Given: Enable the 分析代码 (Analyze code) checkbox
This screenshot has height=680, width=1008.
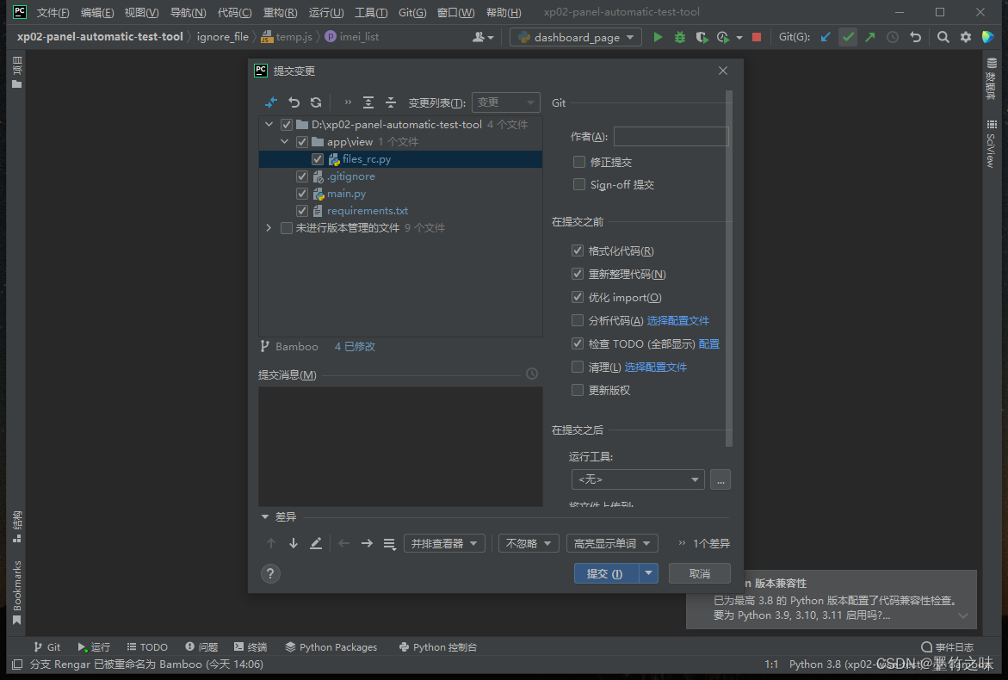Looking at the screenshot, I should click(x=578, y=319).
